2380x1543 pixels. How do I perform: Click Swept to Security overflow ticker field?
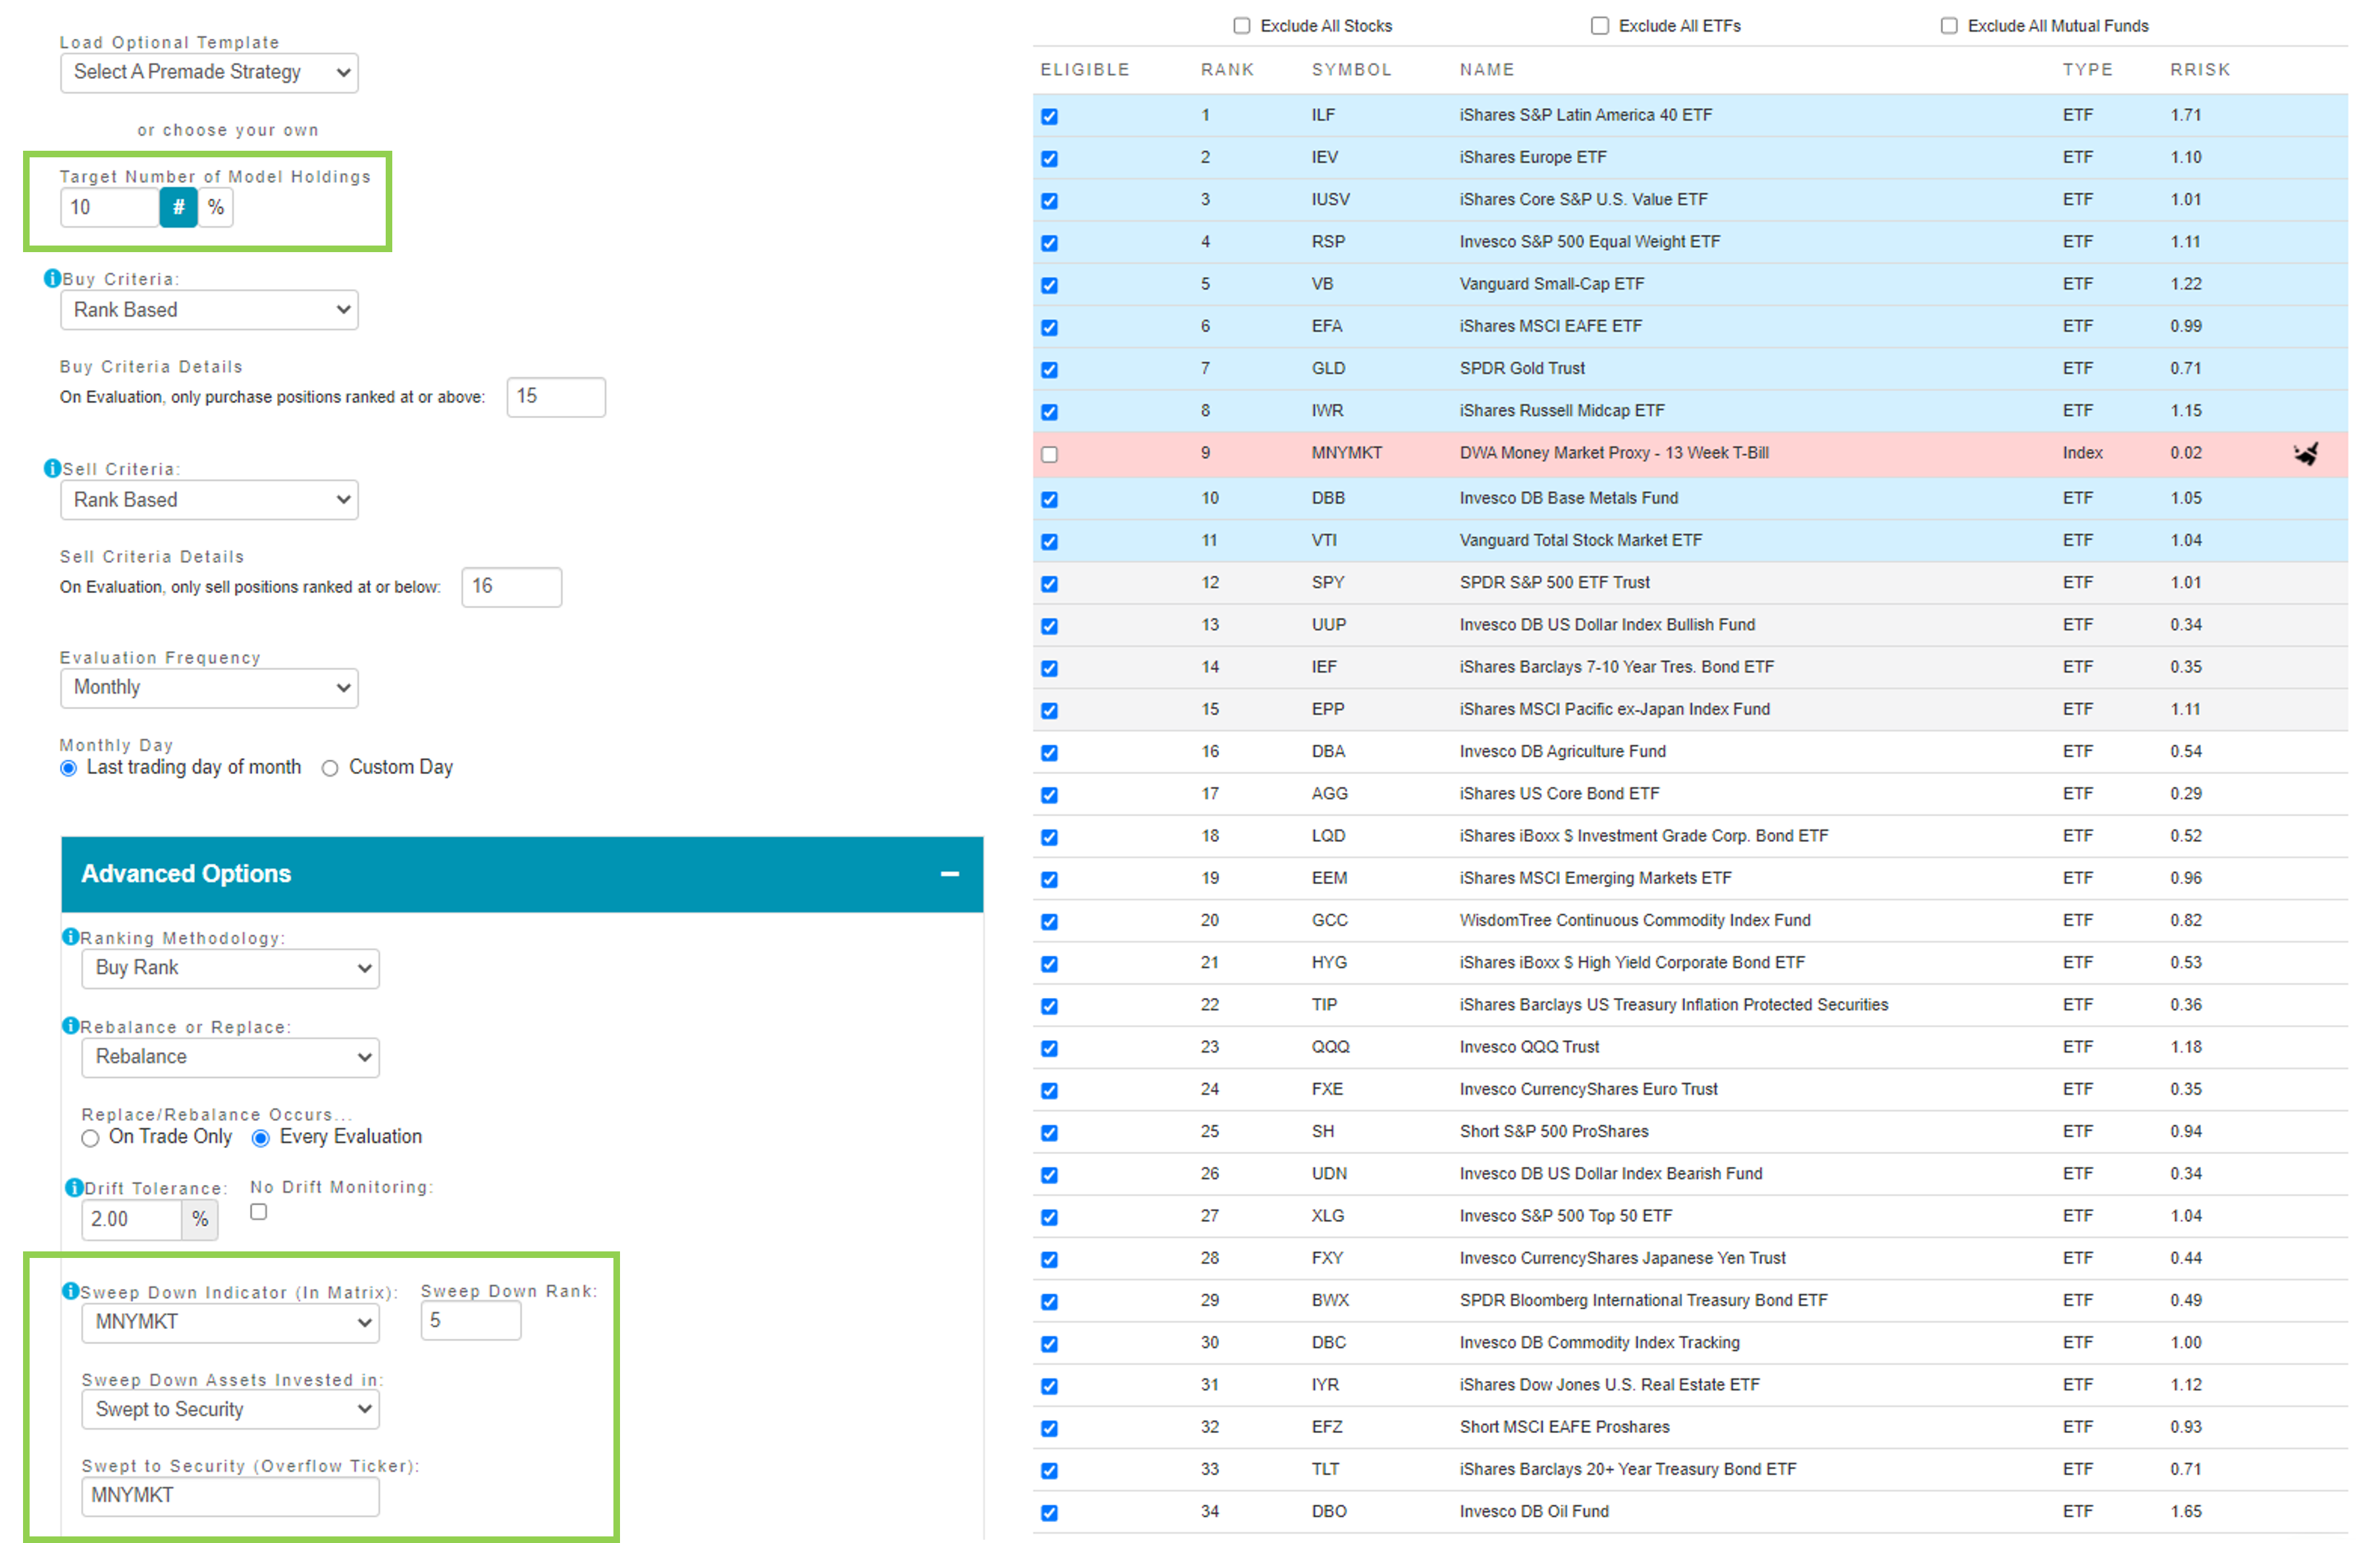tap(230, 1496)
